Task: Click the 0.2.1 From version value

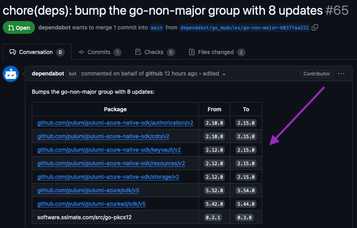Action: click(x=213, y=217)
